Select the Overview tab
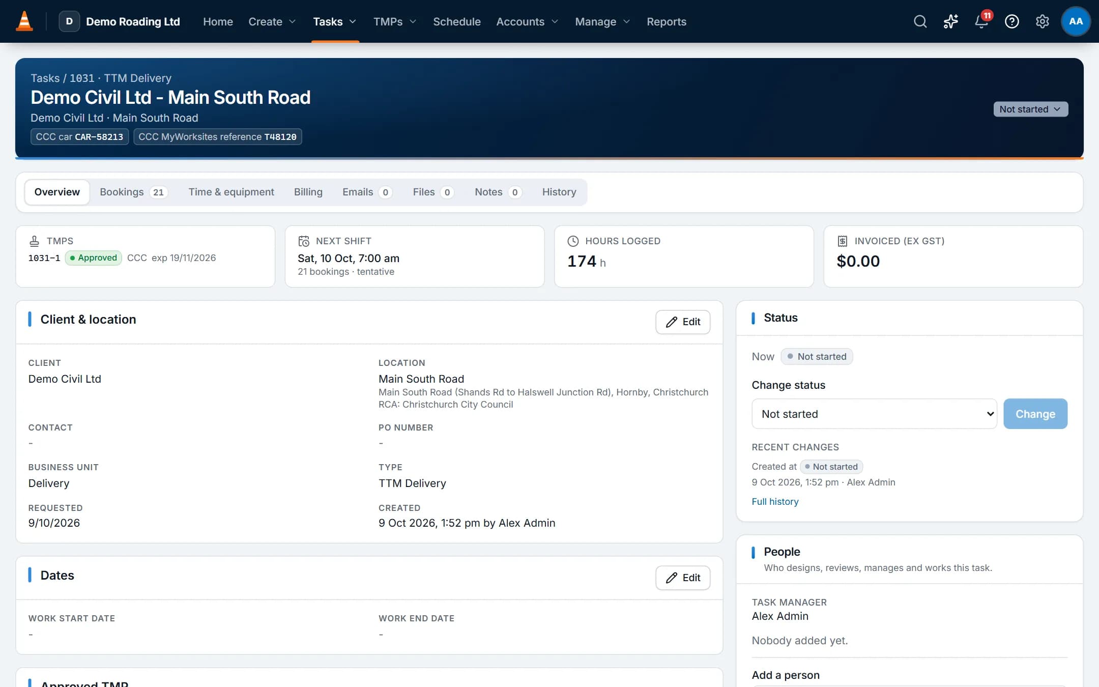Viewport: 1099px width, 687px height. (57, 192)
